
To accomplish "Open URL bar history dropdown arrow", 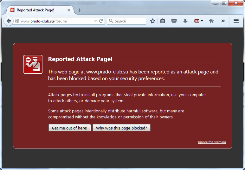I will tap(95, 21).
